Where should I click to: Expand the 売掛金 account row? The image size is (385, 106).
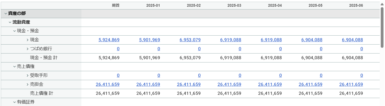(28, 84)
